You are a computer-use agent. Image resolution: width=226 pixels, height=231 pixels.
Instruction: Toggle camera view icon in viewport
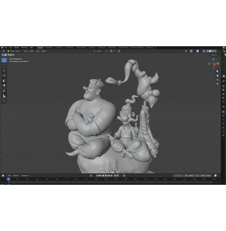(218, 80)
